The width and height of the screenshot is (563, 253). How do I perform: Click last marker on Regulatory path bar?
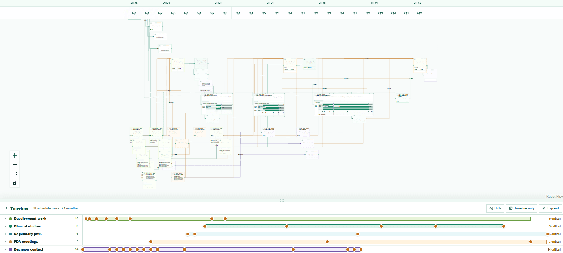pos(548,234)
